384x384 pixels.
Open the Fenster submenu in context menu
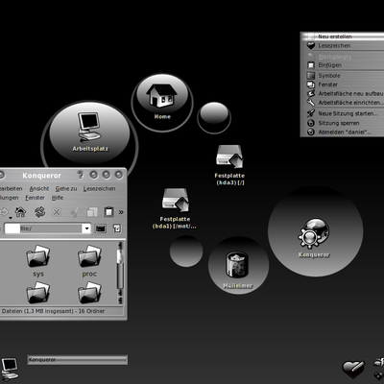point(343,84)
